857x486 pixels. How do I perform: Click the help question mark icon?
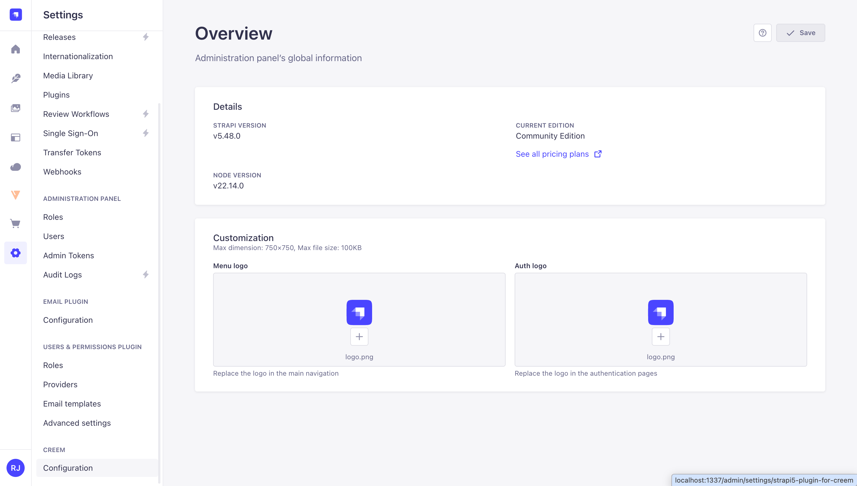click(x=762, y=33)
